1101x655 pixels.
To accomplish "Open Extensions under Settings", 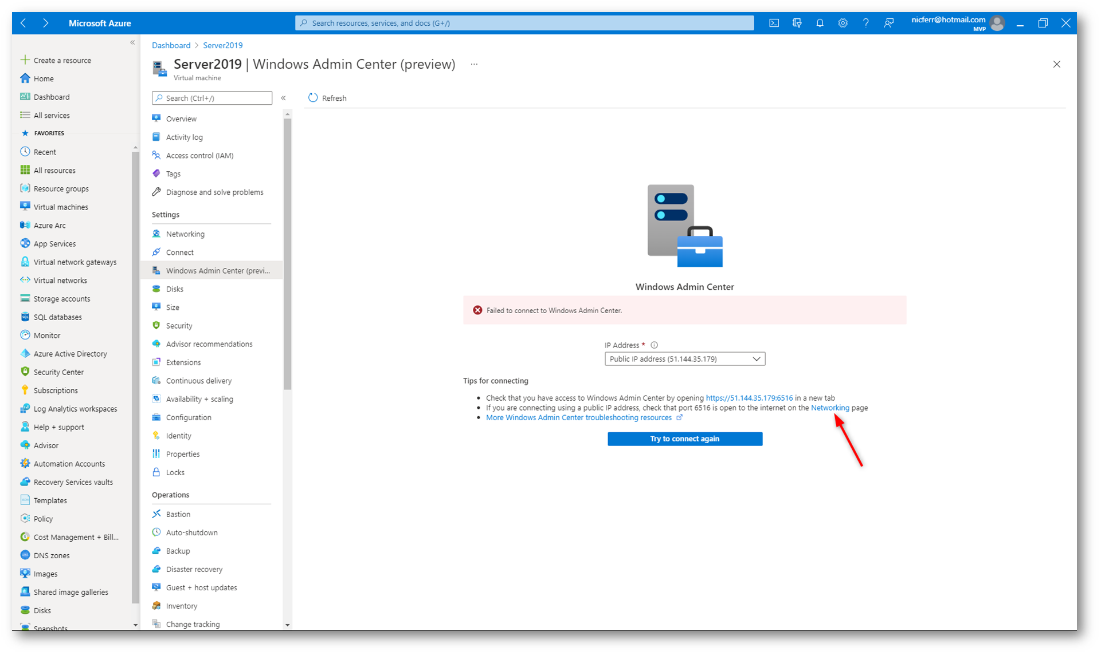I will (177, 362).
